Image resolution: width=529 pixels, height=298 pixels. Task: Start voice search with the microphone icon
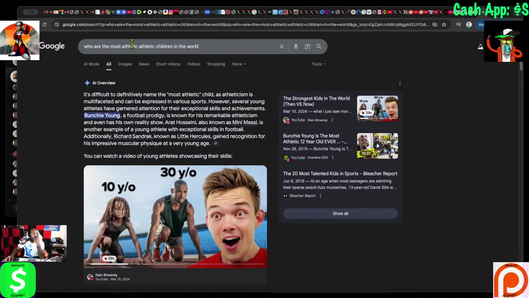point(296,46)
